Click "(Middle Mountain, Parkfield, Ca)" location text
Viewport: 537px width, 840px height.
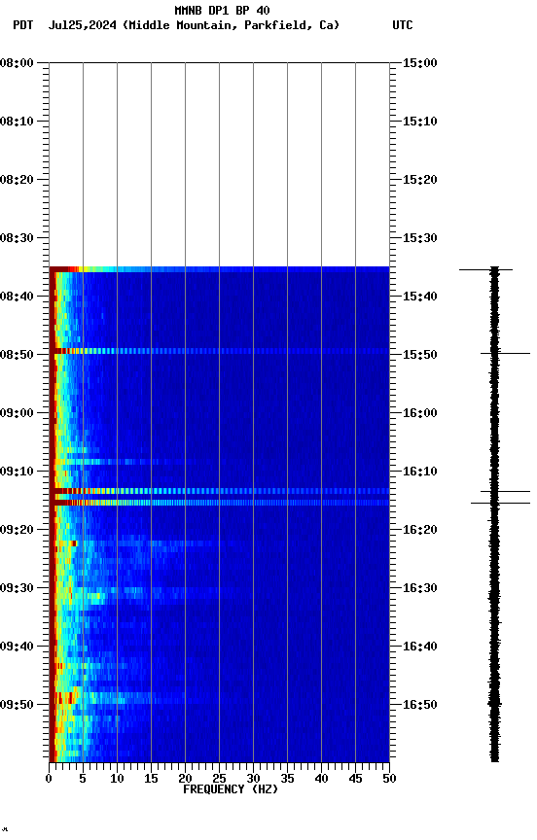pyautogui.click(x=232, y=25)
